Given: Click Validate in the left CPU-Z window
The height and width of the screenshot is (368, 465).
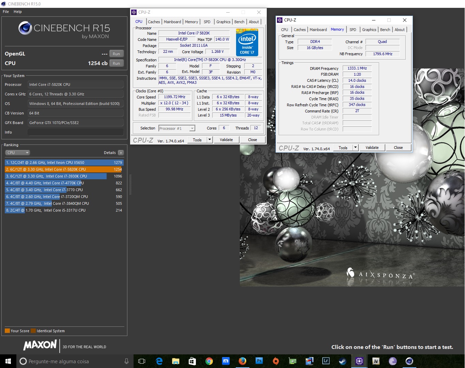Looking at the screenshot, I should tap(227, 140).
